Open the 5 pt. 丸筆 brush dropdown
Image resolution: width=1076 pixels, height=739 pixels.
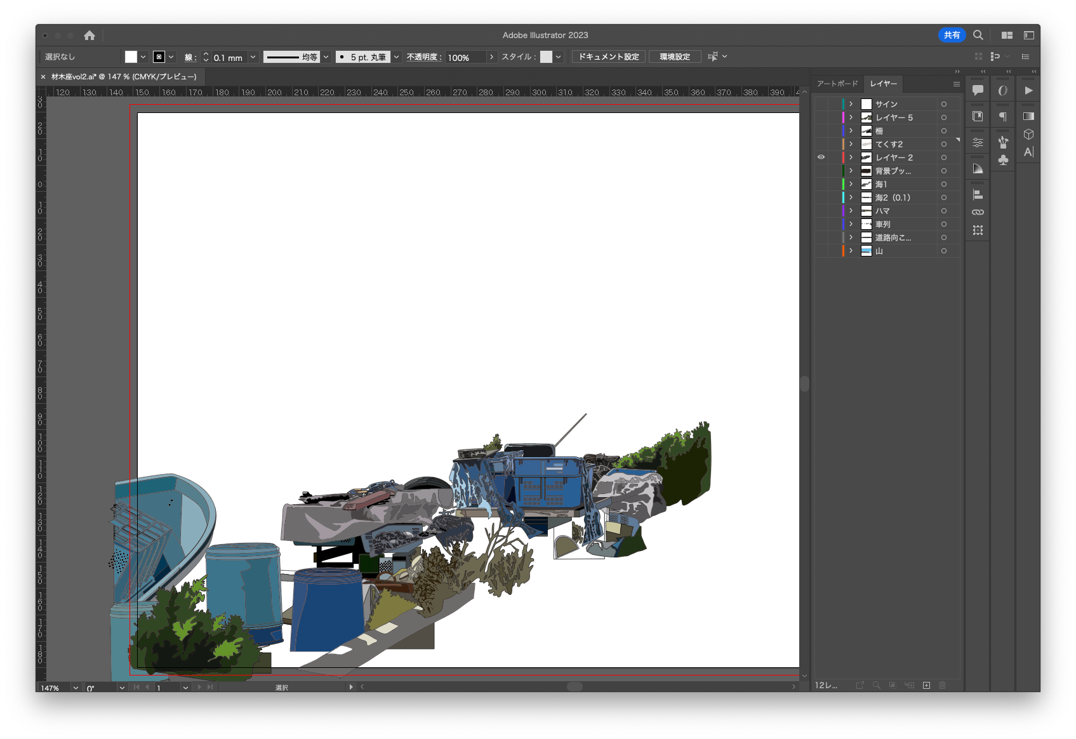(397, 57)
